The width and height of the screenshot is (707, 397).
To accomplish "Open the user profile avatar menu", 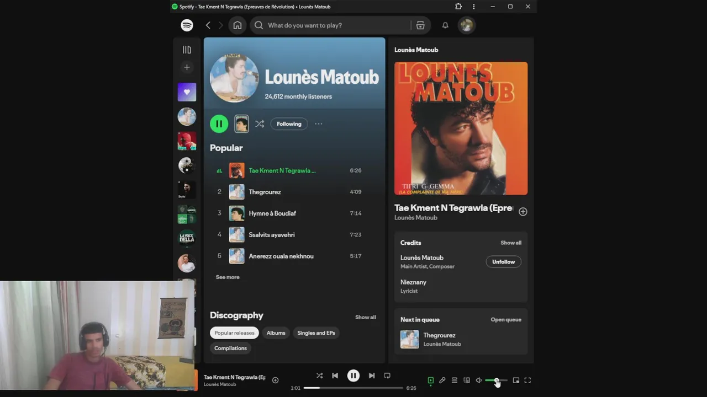I will 467,25.
